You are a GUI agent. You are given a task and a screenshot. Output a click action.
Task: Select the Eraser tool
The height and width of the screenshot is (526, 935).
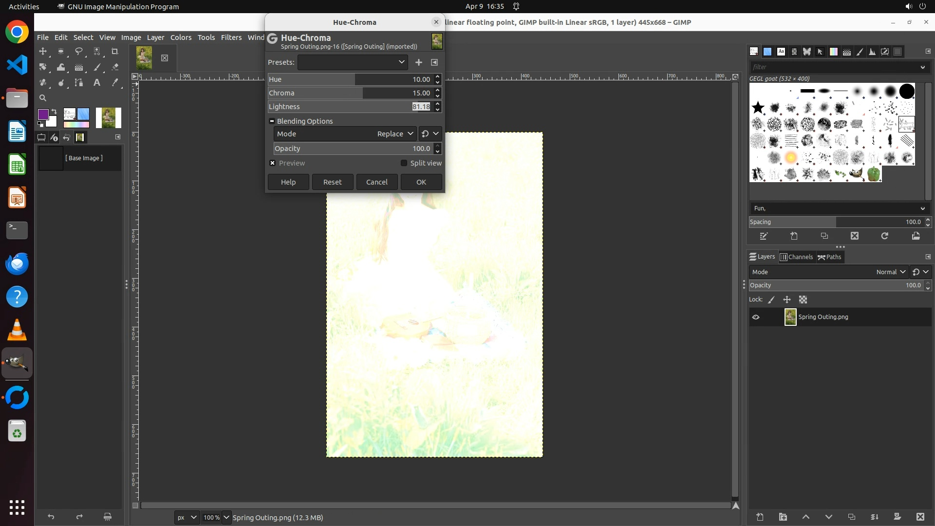coord(115,67)
